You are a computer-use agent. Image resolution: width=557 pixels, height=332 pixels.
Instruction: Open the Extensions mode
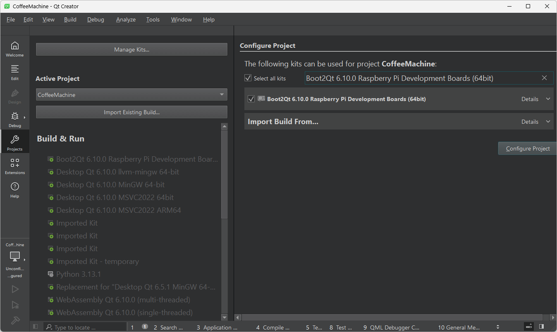pos(15,165)
